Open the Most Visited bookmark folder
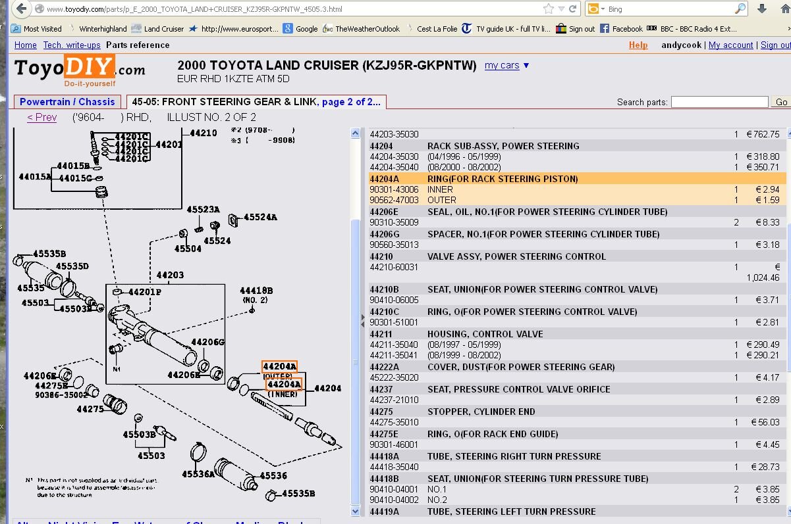This screenshot has width=791, height=524. (x=36, y=29)
